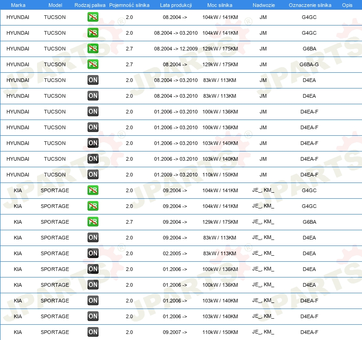The image size is (362, 340).
Task: Select 110kW / 150KM in the Hyundai Tucson row
Action: click(220, 175)
